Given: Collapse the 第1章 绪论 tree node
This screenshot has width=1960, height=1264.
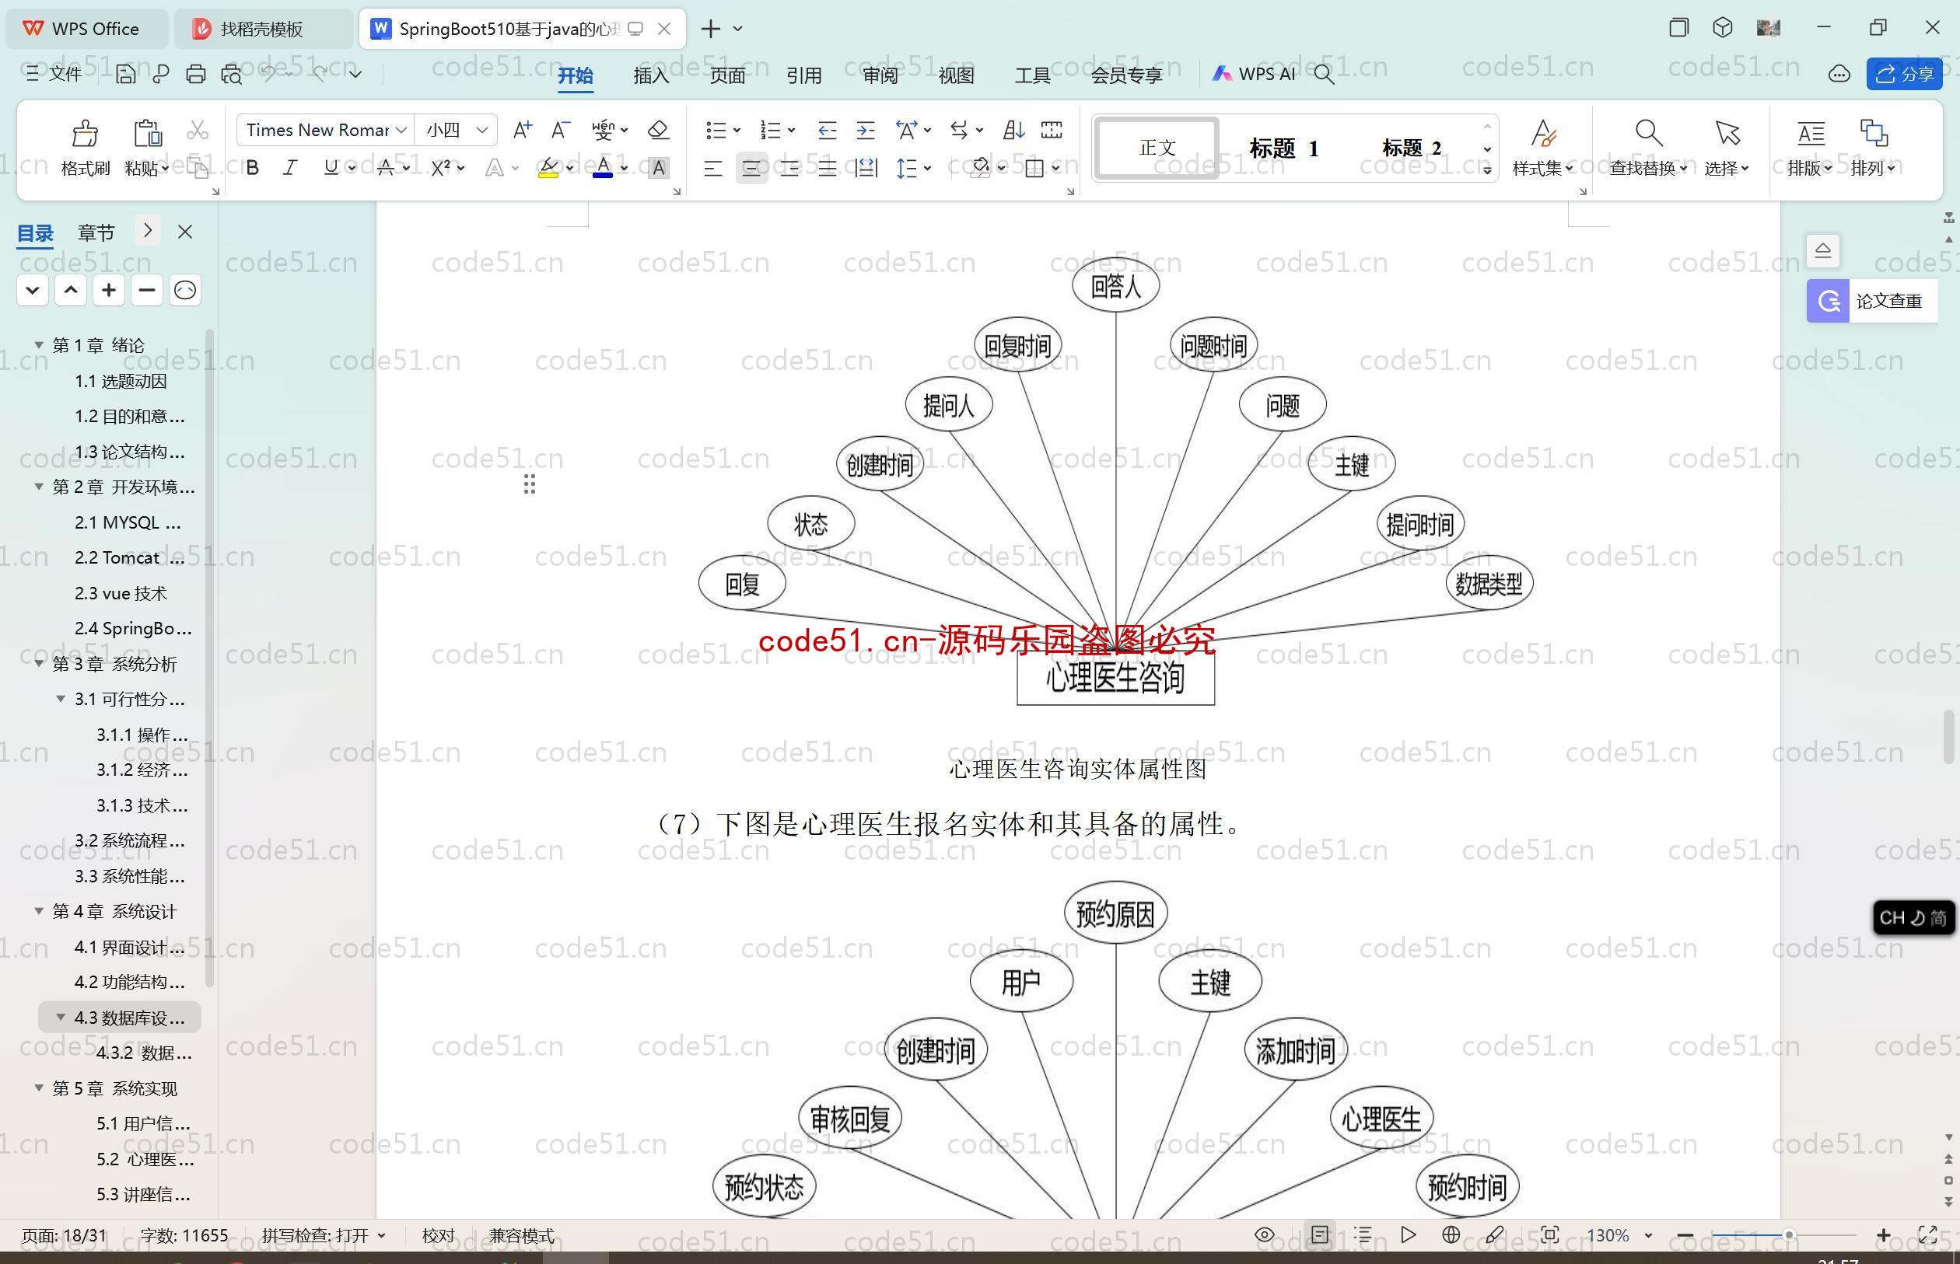Looking at the screenshot, I should 39,344.
